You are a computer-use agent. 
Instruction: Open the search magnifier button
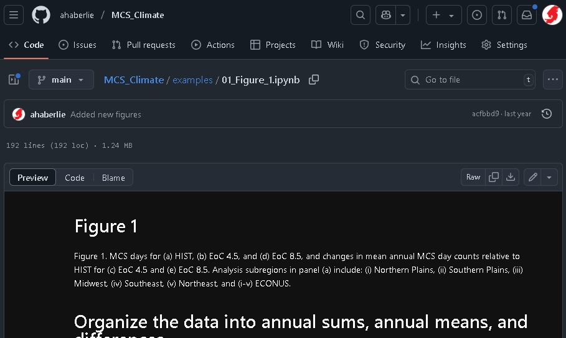pyautogui.click(x=361, y=15)
